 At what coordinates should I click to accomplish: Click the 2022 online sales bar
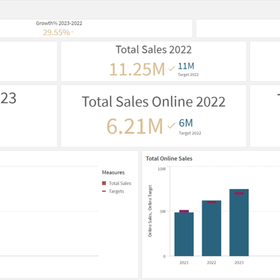[x=211, y=228]
